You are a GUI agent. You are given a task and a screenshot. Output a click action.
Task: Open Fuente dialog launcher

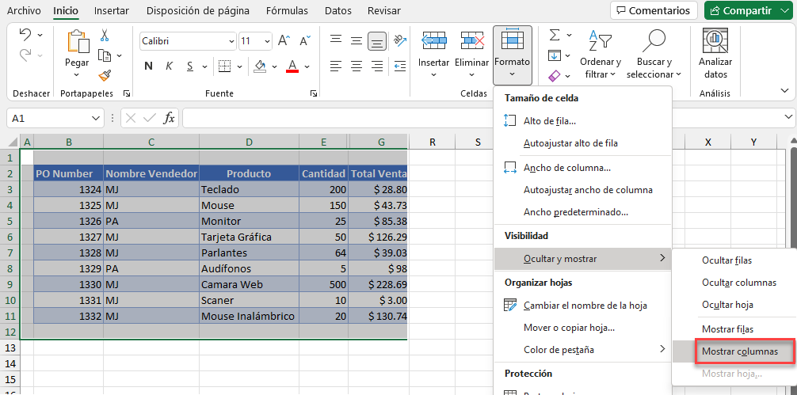[314, 93]
